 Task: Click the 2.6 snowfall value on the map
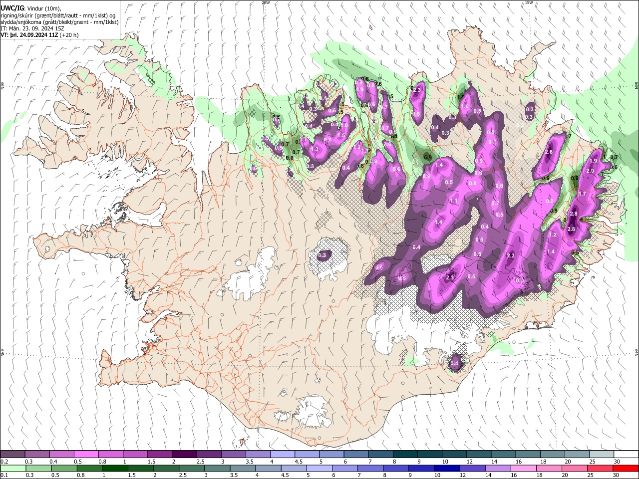coord(549,152)
